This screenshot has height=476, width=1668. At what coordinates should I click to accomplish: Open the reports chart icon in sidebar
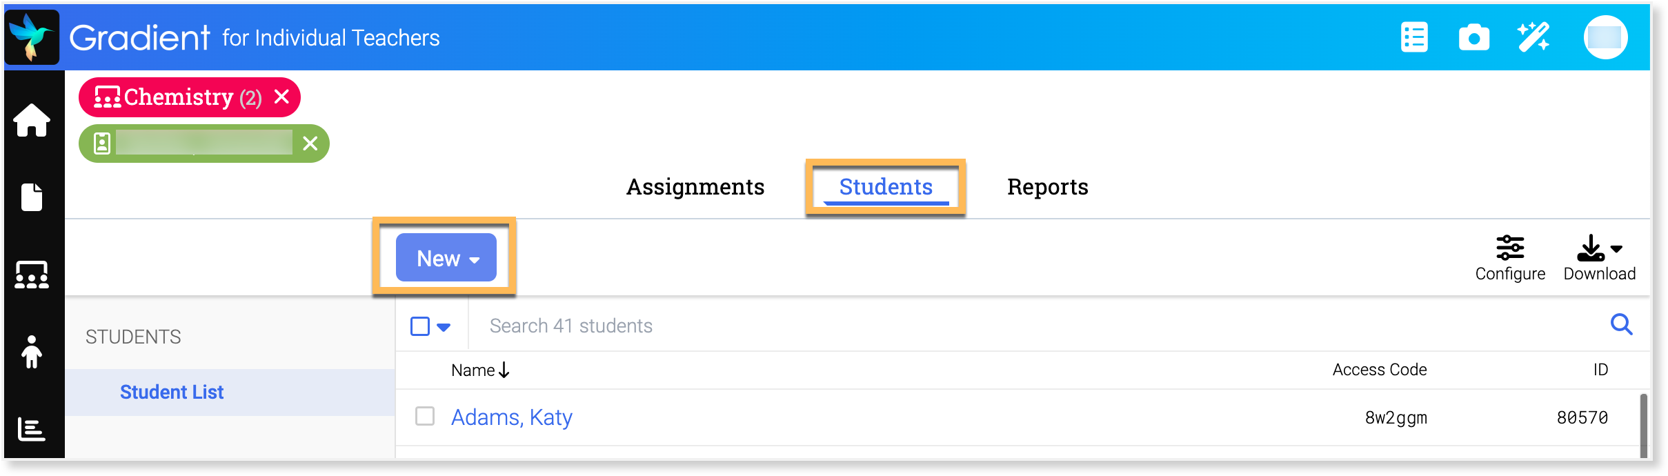[32, 429]
